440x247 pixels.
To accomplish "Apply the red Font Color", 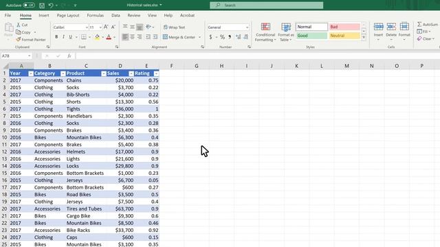I will [x=109, y=37].
